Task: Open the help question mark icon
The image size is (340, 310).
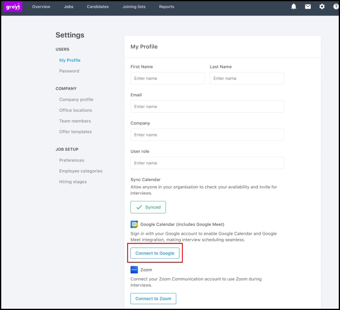Action: pyautogui.click(x=336, y=7)
